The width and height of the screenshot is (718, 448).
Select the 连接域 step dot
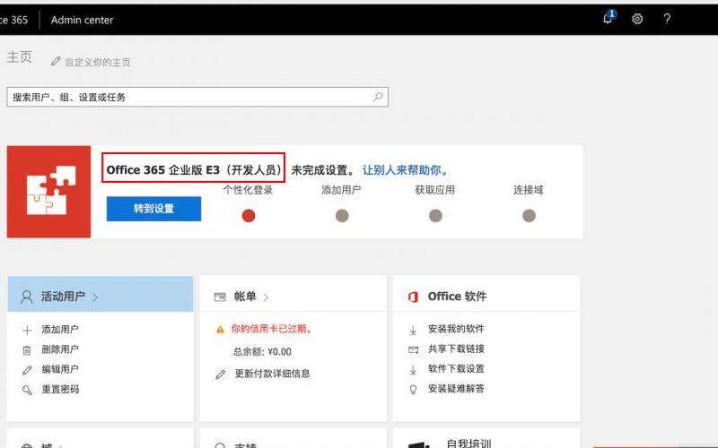pyautogui.click(x=529, y=216)
